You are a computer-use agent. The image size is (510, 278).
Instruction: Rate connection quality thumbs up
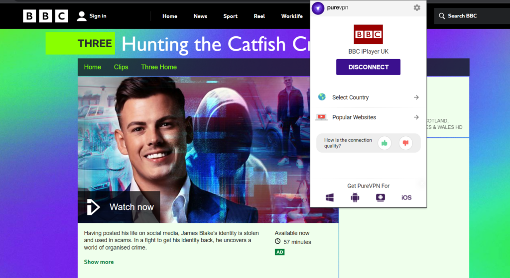(384, 143)
